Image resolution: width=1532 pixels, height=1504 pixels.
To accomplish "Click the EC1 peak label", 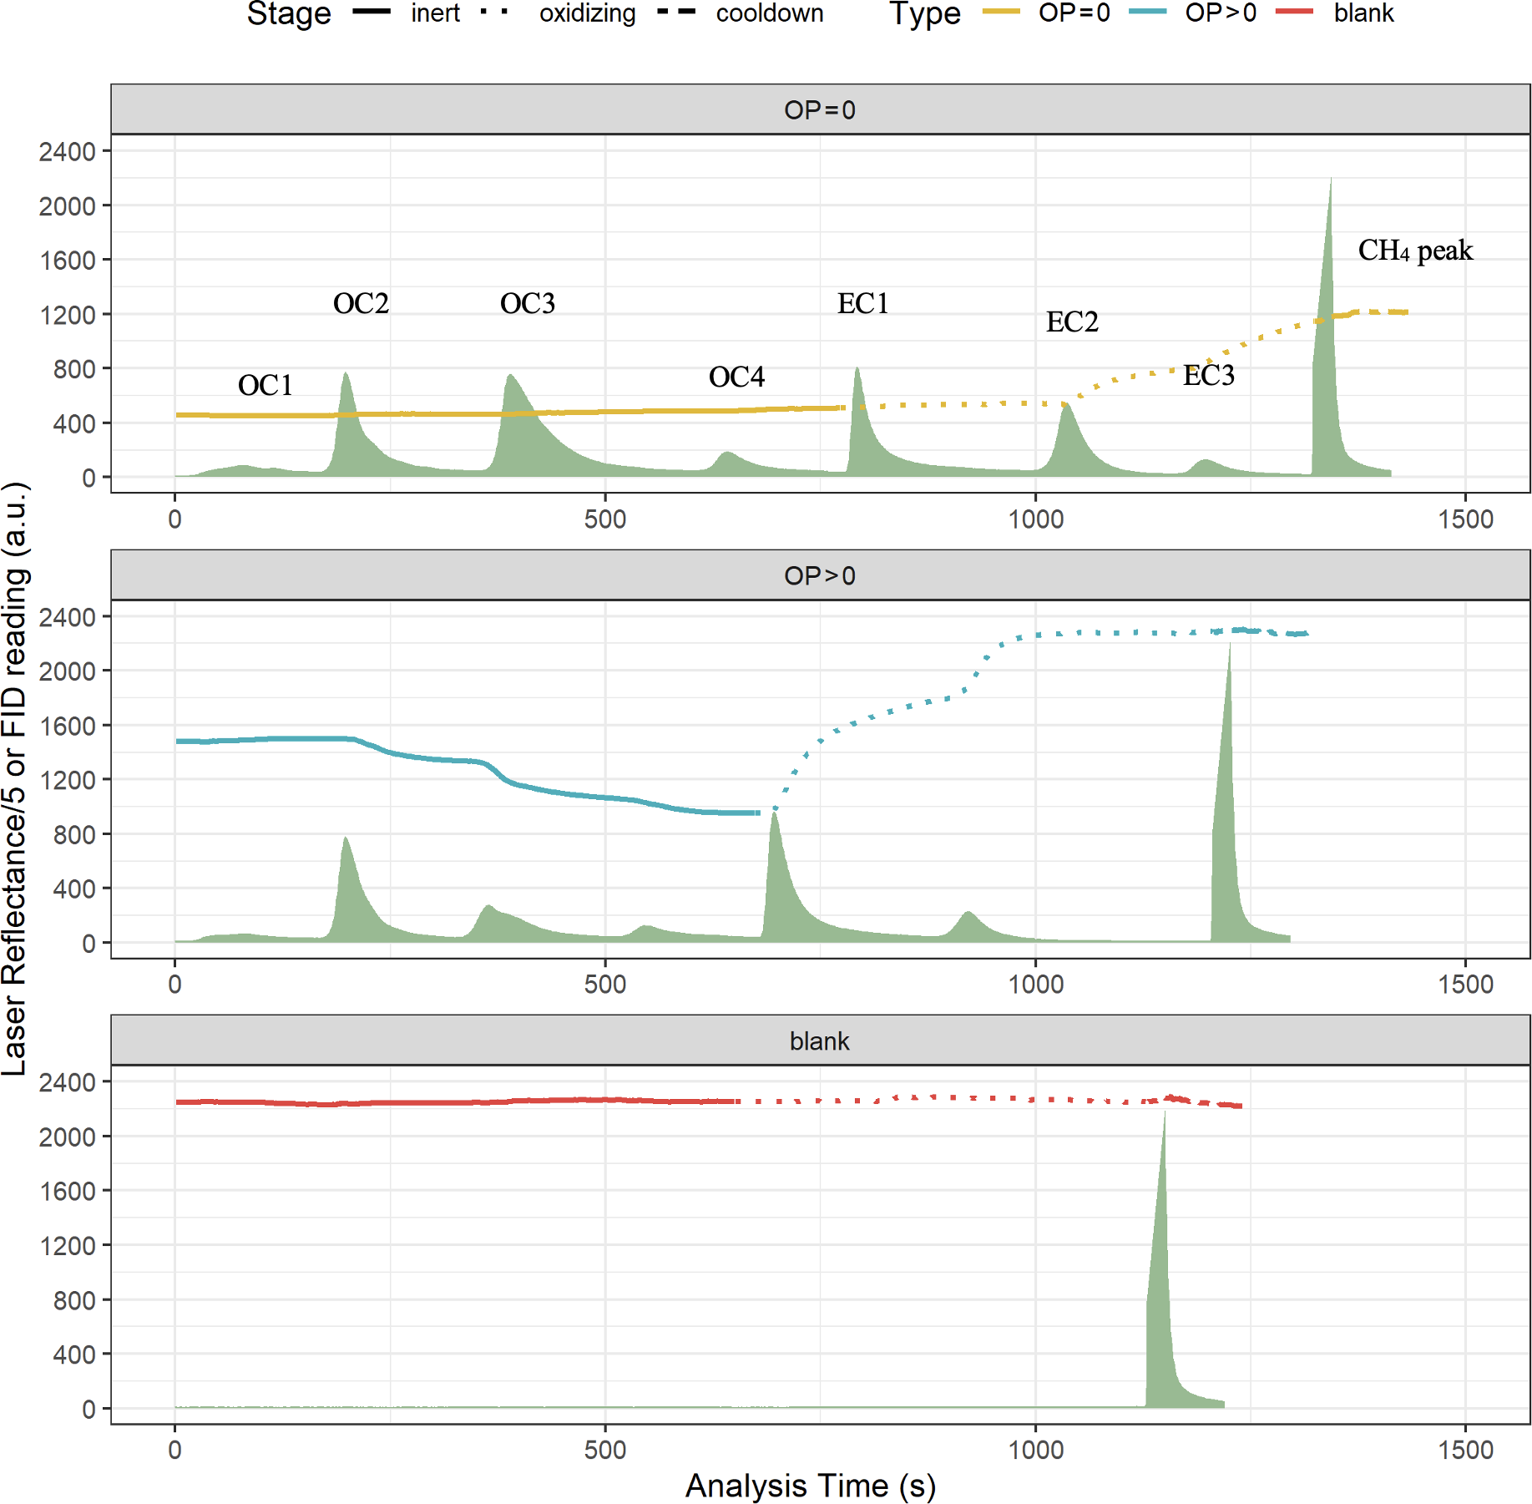I will point(862,304).
